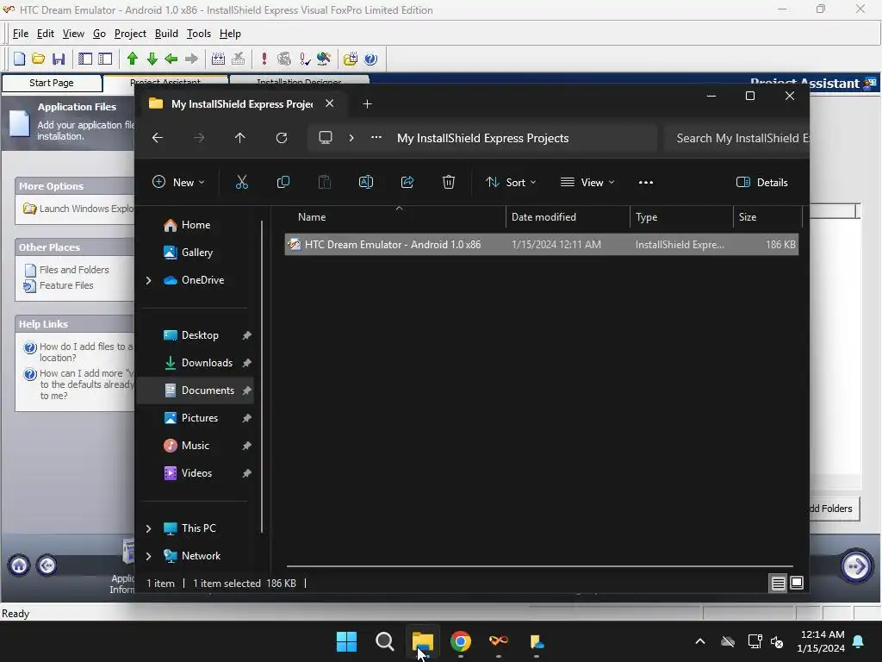Click the Rename icon in Explorer toolbar
The image size is (882, 662).
click(x=365, y=182)
